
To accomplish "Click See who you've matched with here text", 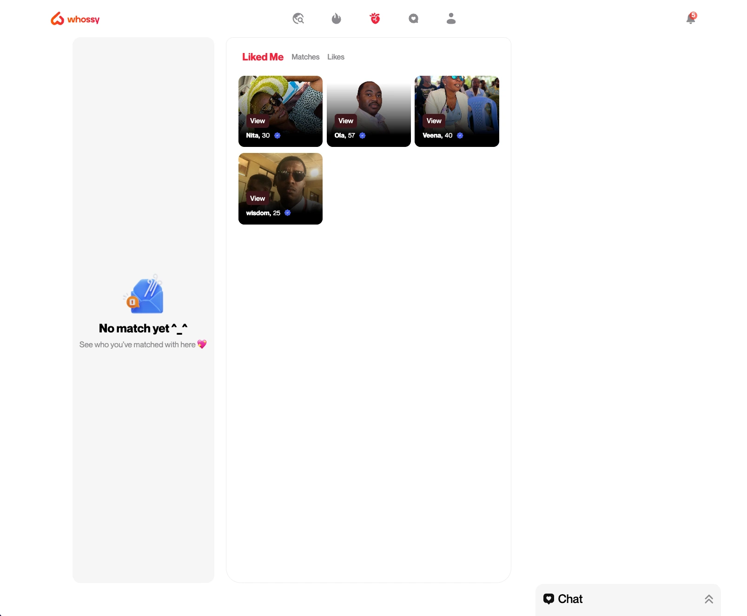I will pyautogui.click(x=143, y=344).
